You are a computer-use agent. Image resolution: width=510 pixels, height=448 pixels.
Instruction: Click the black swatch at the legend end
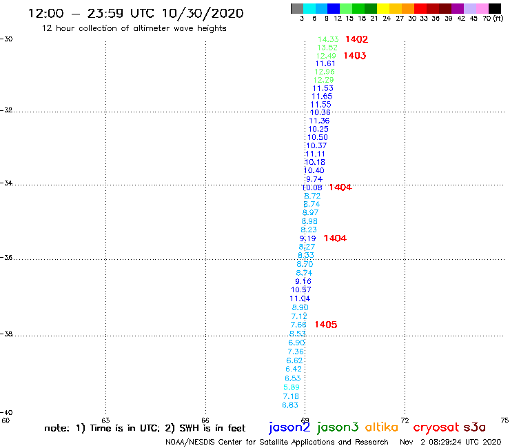(x=495, y=8)
